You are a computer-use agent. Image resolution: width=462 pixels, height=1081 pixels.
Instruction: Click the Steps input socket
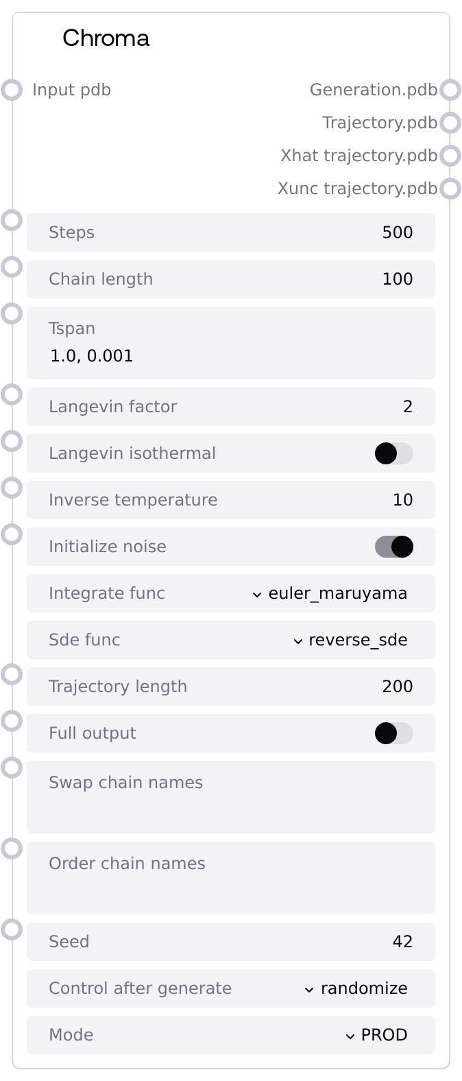12,220
